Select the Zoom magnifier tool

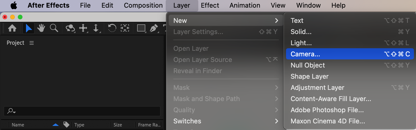click(x=54, y=28)
